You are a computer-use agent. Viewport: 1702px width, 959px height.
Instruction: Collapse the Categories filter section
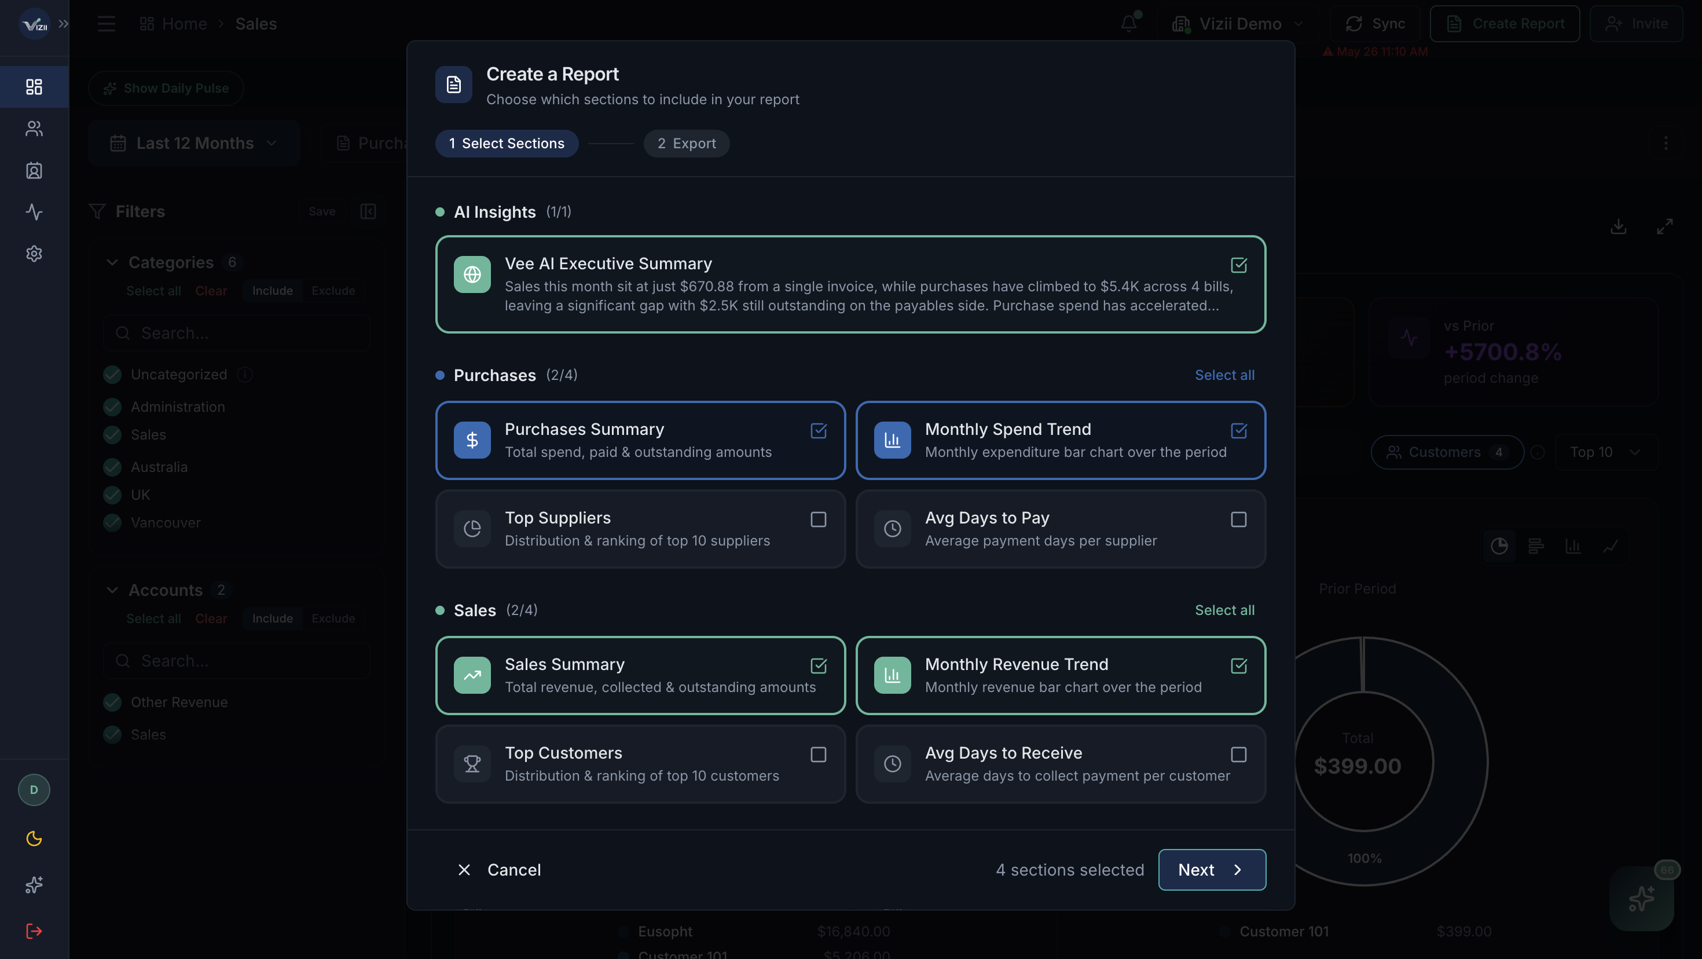click(x=112, y=262)
